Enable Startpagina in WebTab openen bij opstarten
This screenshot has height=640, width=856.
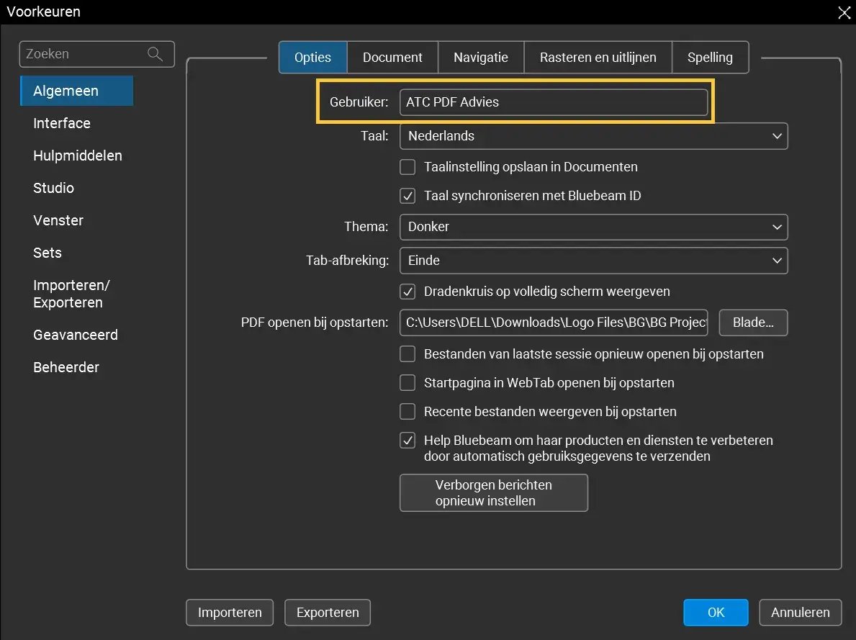coord(407,383)
